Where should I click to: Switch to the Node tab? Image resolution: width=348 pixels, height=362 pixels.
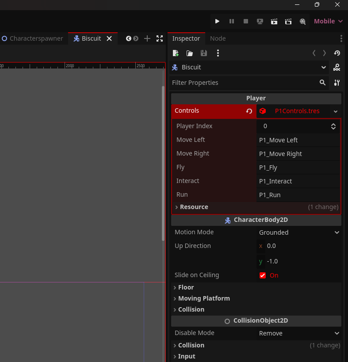click(x=218, y=38)
